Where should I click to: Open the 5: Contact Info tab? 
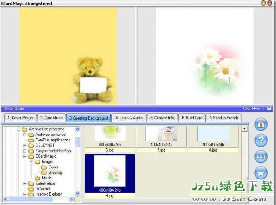(x=162, y=118)
